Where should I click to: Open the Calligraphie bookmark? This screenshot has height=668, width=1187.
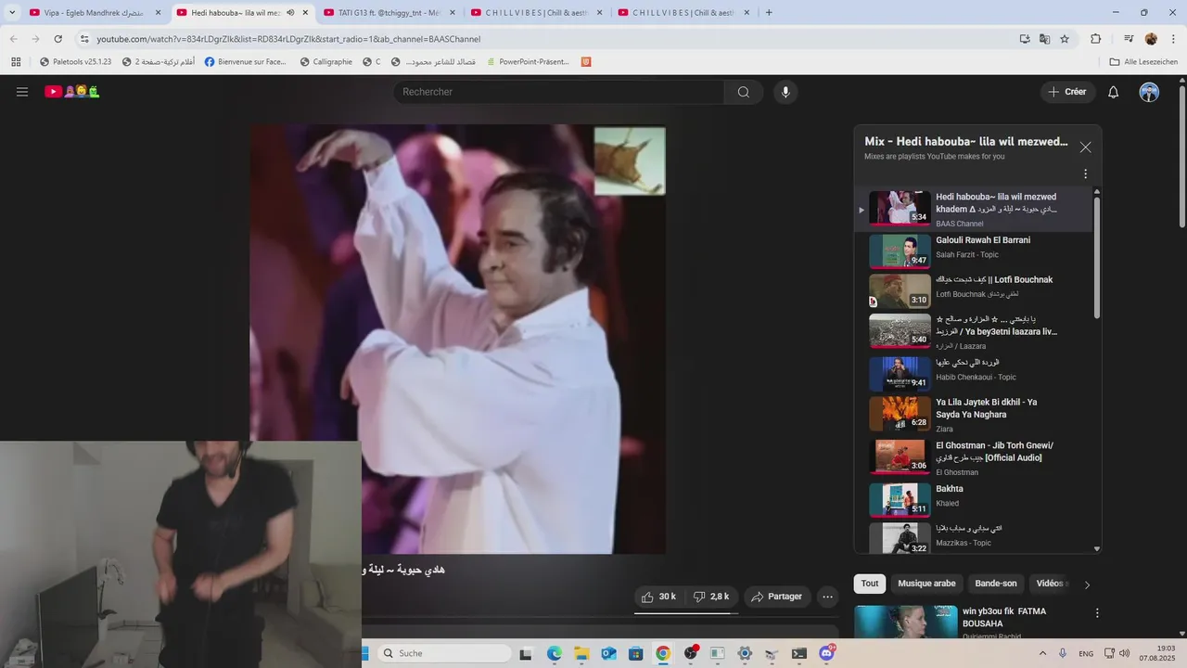pos(326,62)
